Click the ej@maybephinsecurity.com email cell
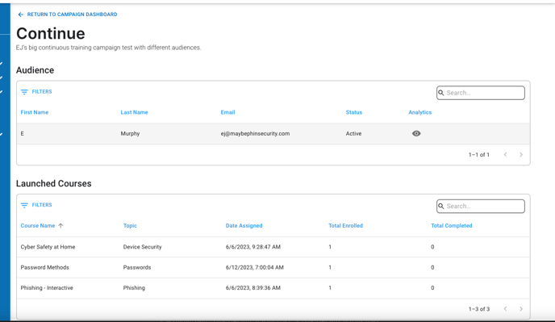555x322 pixels. click(x=255, y=133)
